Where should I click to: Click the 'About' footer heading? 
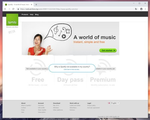point(23,103)
